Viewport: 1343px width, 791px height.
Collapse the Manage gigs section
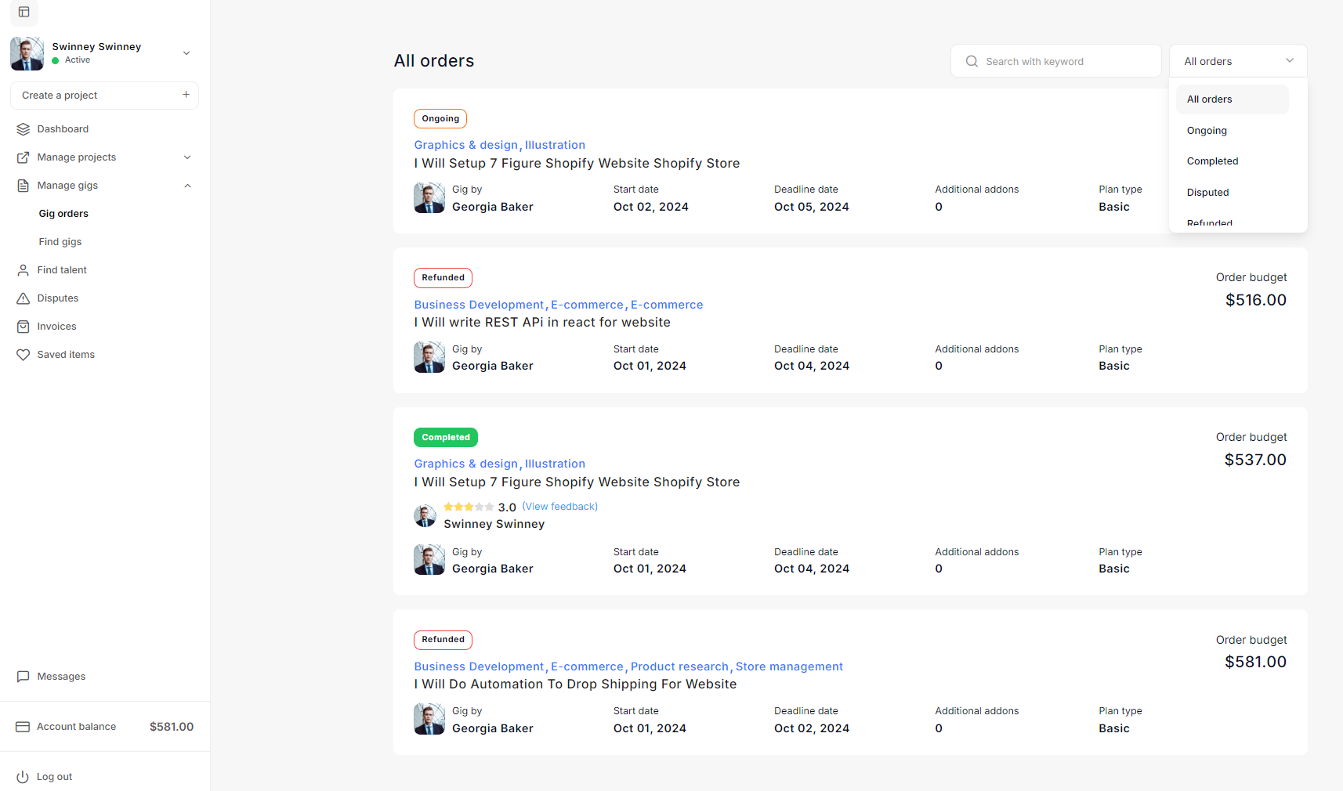(x=187, y=186)
